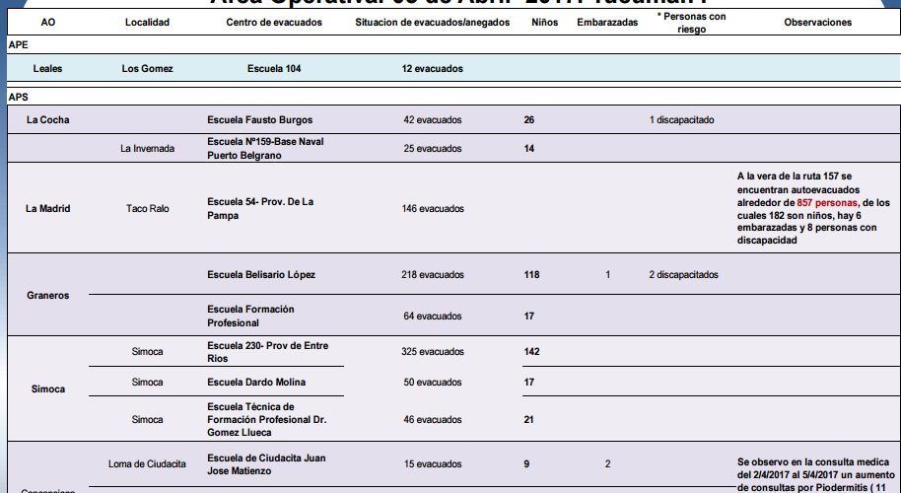
Task: Click 'Escuela 230- Prov de Entre Rios'
Action: [x=268, y=352]
